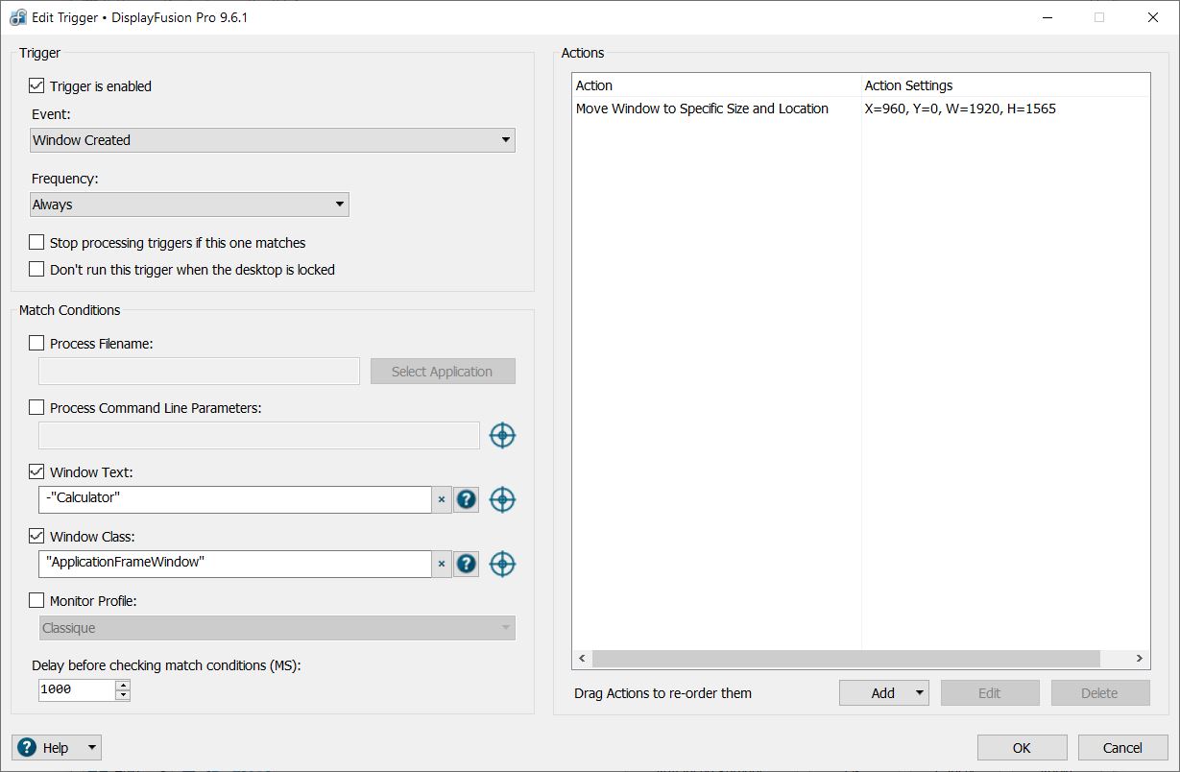Click the target picker for Process Command Line Parameters

click(502, 436)
